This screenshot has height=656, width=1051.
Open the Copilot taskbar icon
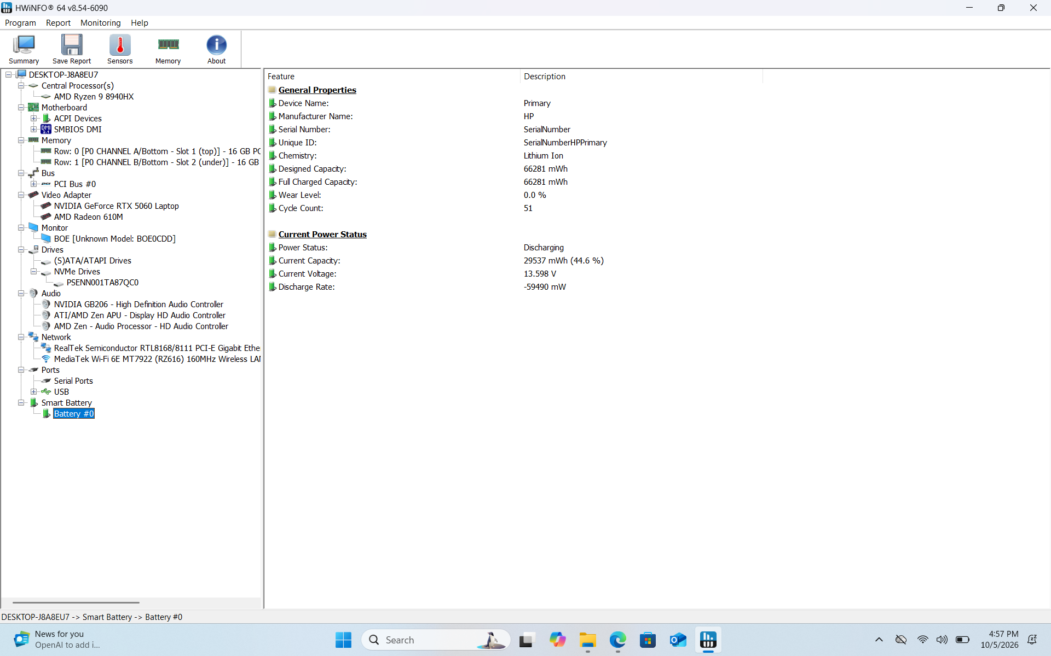558,640
